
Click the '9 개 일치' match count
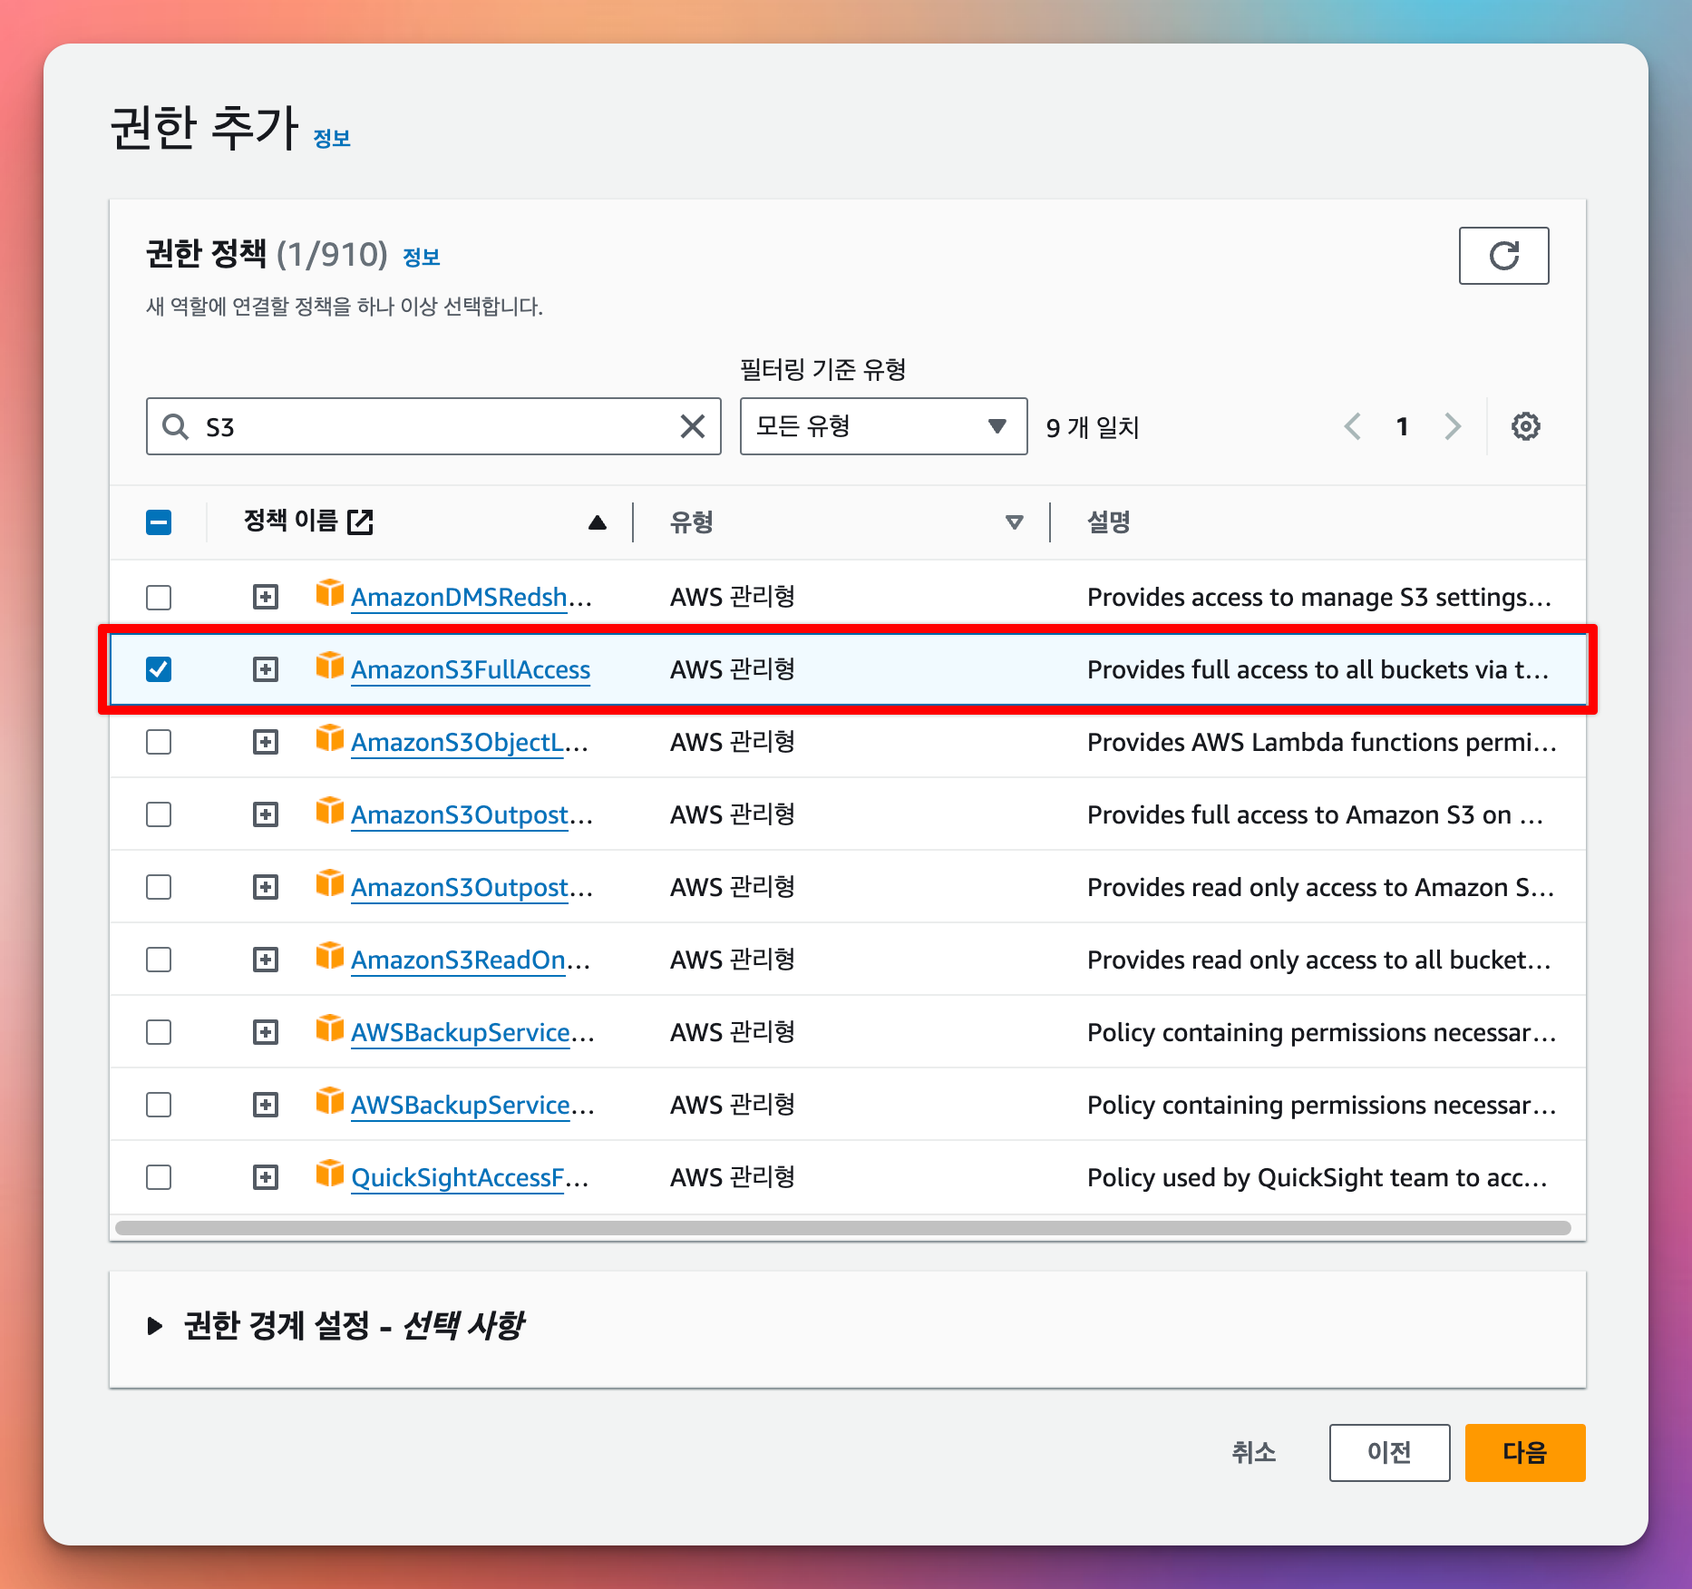pyautogui.click(x=1093, y=427)
